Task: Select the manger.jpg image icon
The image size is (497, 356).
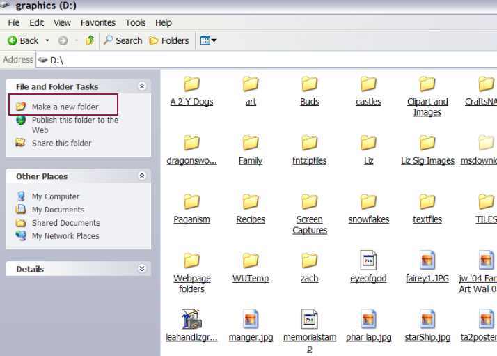Action: (x=251, y=320)
